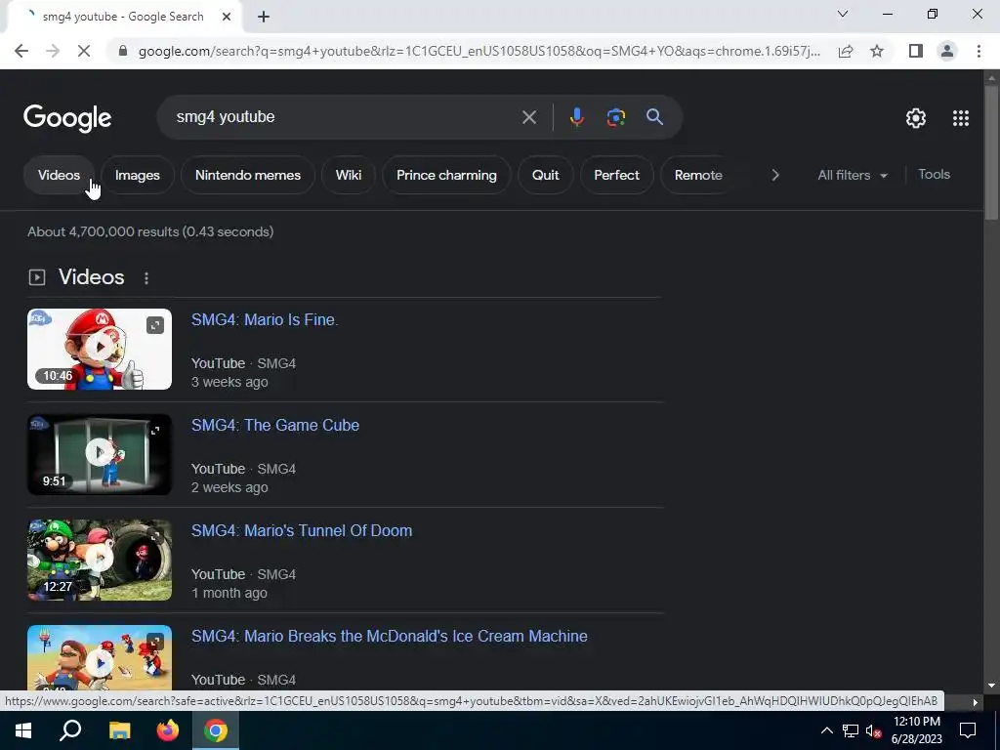This screenshot has height=750, width=1000.
Task: Go back to the previous page
Action: [x=21, y=51]
